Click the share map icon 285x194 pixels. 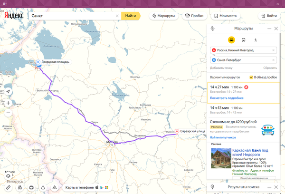point(43,187)
